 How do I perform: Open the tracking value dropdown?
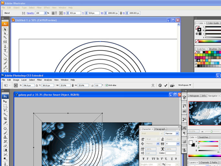178,144
